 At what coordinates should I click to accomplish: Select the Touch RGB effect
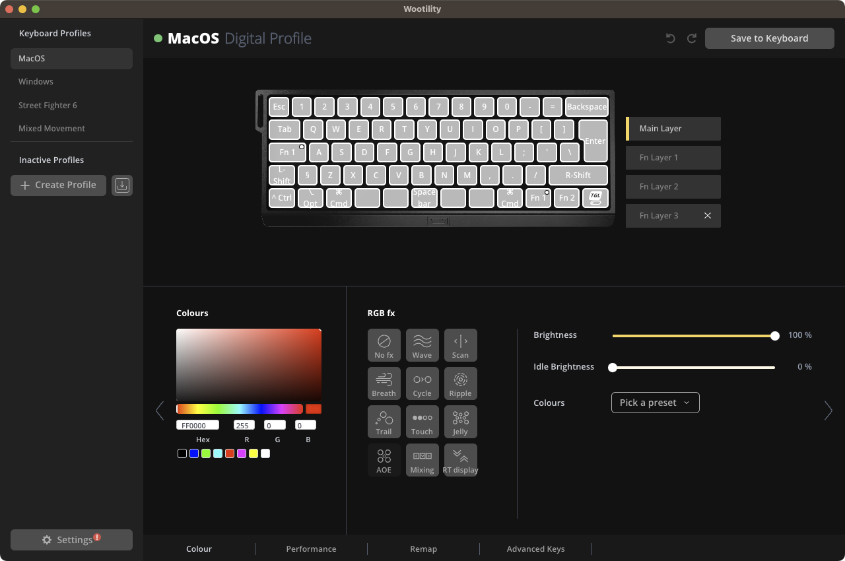(x=422, y=422)
